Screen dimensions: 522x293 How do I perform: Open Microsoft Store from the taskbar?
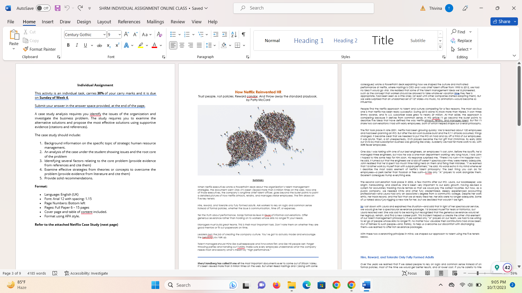pos(321,285)
